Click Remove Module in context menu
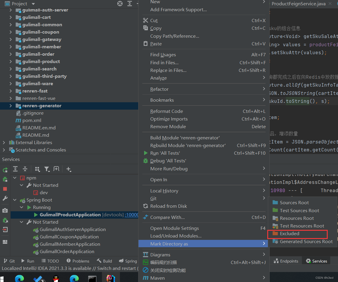The width and height of the screenshot is (338, 282). point(204,126)
